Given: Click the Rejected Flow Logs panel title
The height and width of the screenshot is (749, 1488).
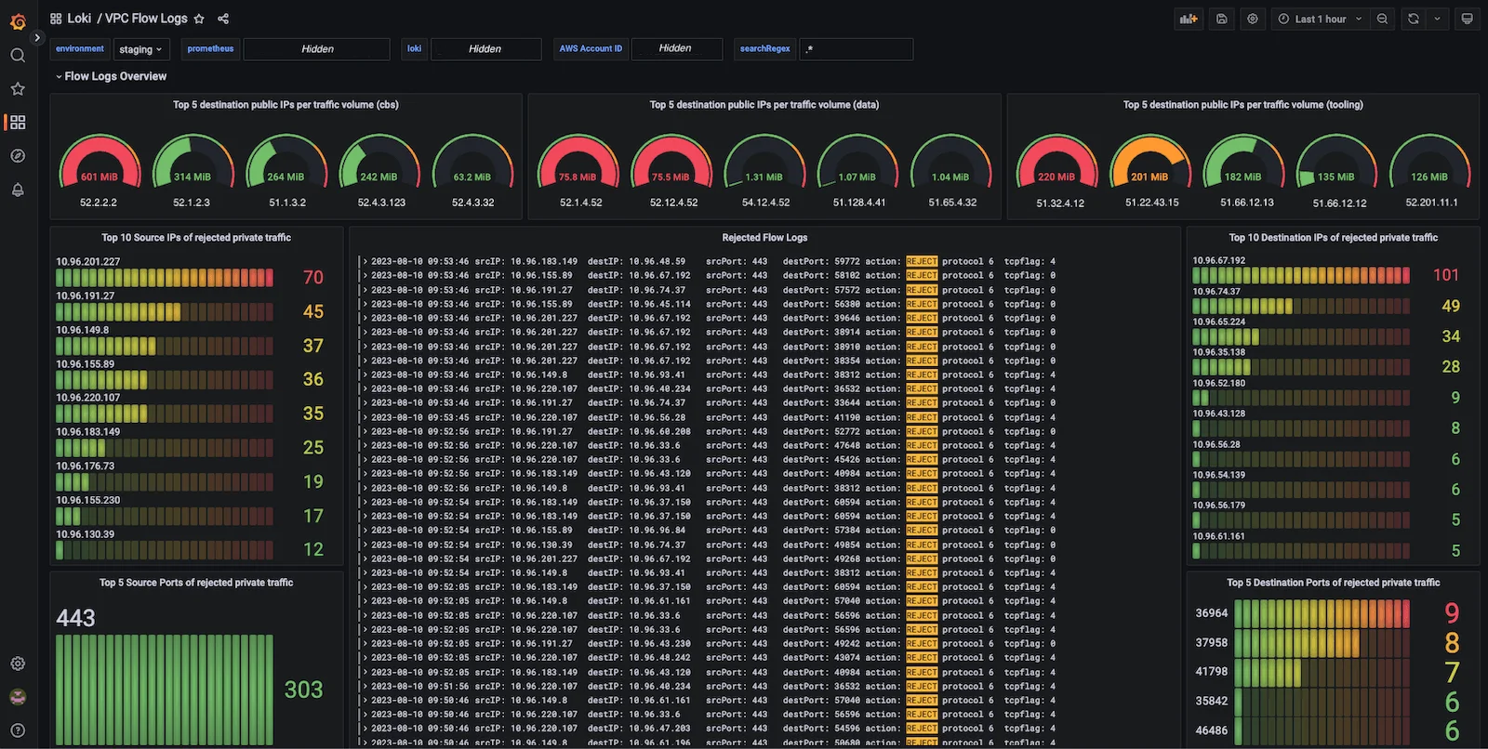Looking at the screenshot, I should point(764,238).
